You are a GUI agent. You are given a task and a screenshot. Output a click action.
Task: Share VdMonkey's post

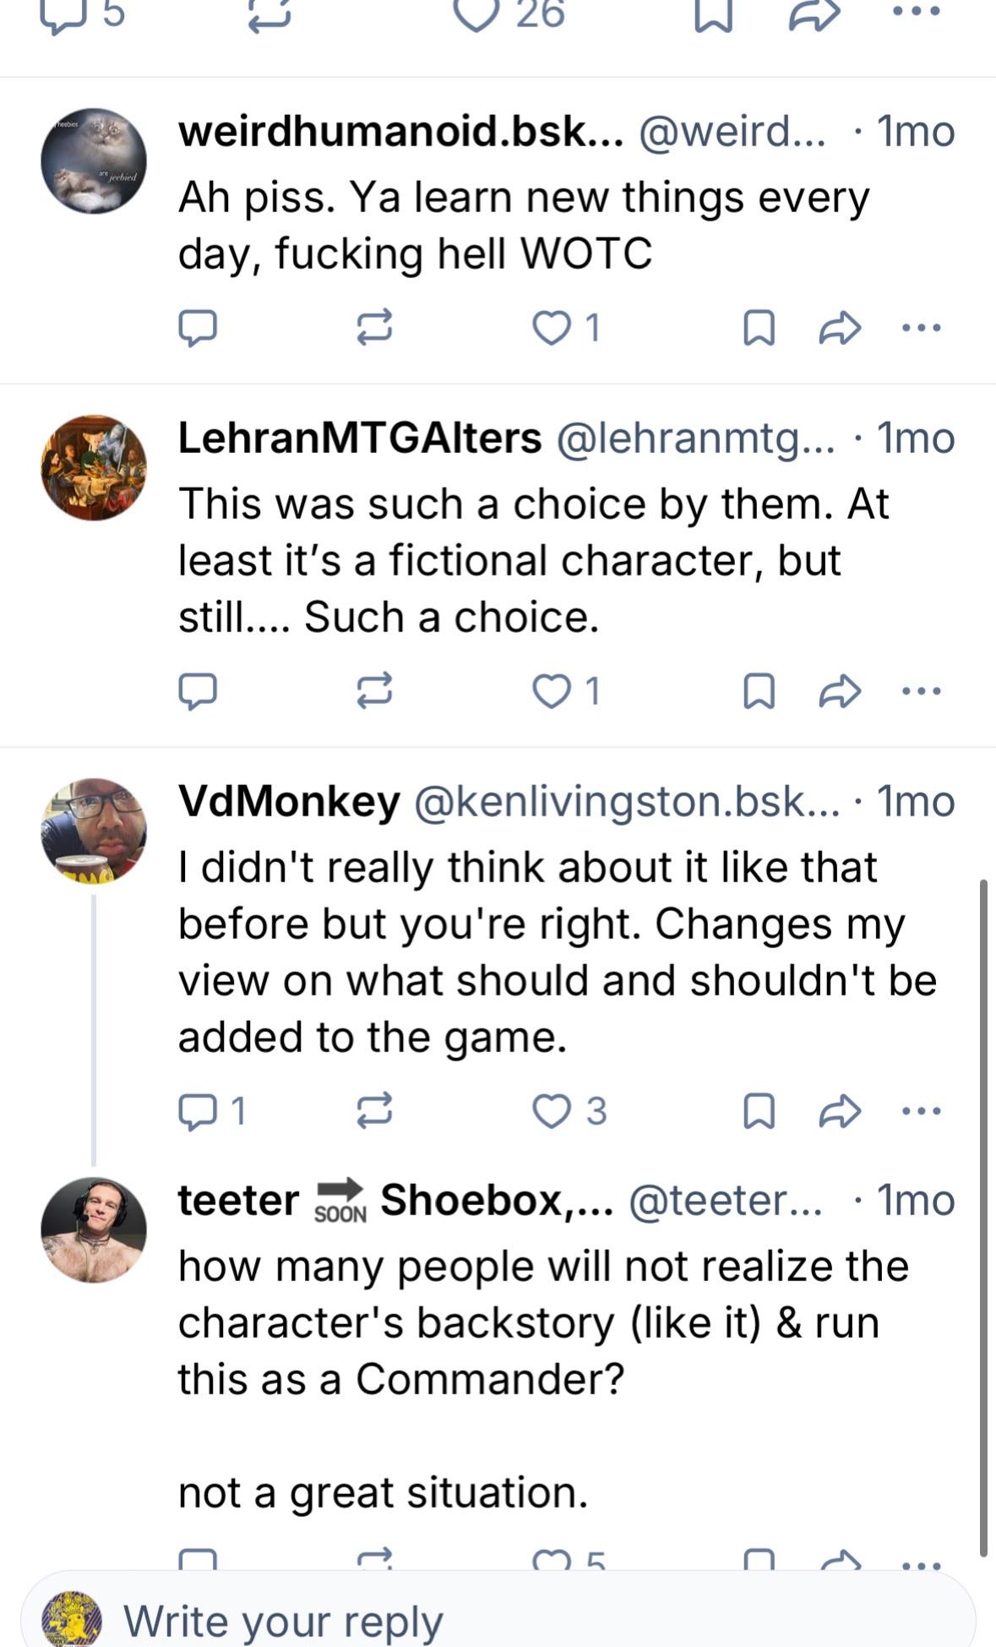(840, 1110)
